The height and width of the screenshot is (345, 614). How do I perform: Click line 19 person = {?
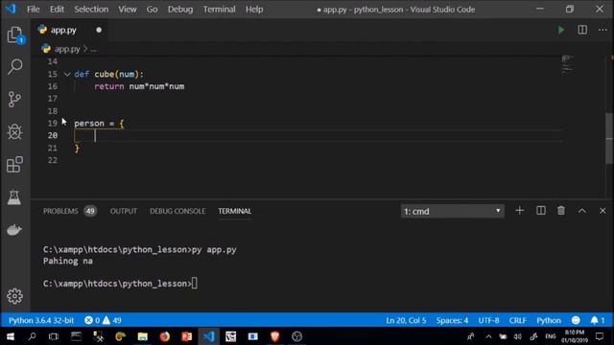coord(99,124)
